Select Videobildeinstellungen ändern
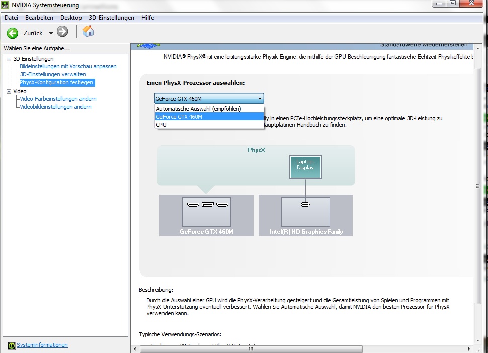Viewport: 488px width, 353px height. pos(55,107)
